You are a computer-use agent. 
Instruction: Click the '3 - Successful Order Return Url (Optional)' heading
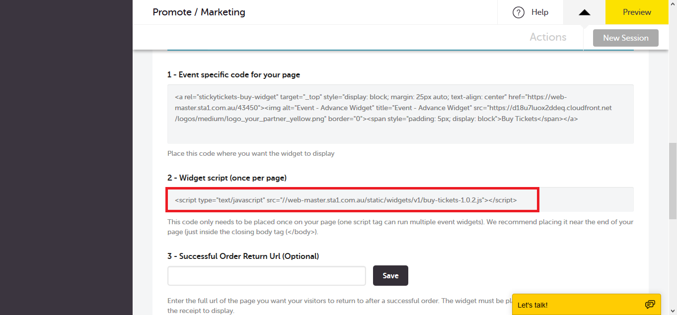[243, 256]
